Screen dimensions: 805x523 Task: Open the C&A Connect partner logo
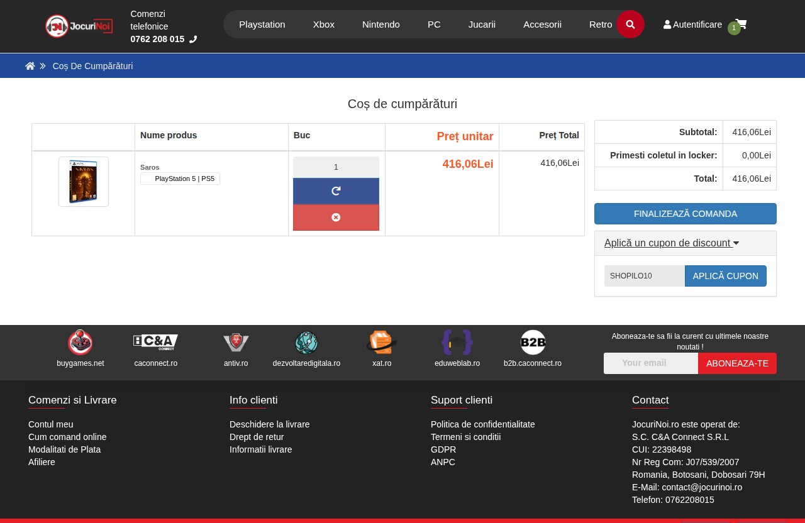click(x=155, y=343)
